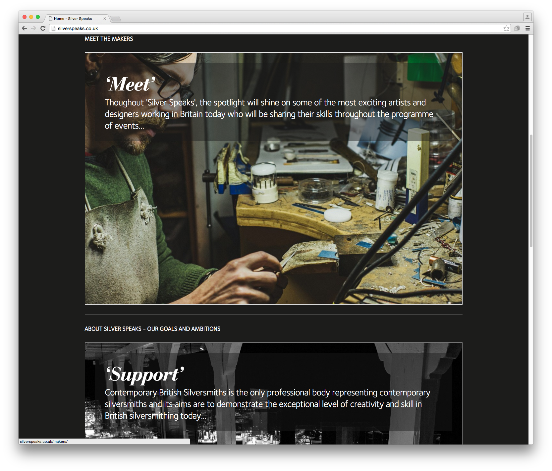The width and height of the screenshot is (552, 471).
Task: Open the Chrome hamburger menu
Action: tap(527, 29)
